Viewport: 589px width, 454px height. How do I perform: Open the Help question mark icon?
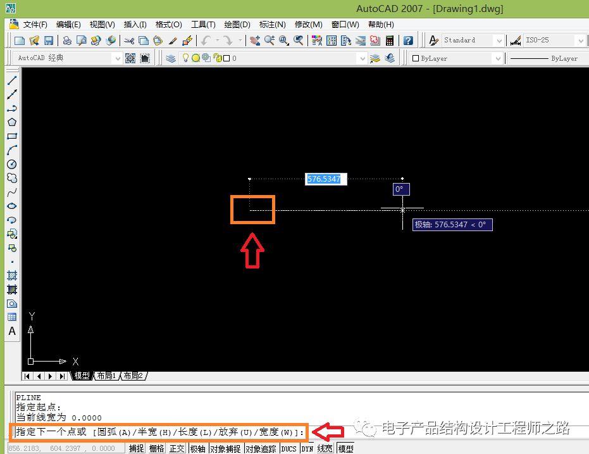pyautogui.click(x=408, y=41)
